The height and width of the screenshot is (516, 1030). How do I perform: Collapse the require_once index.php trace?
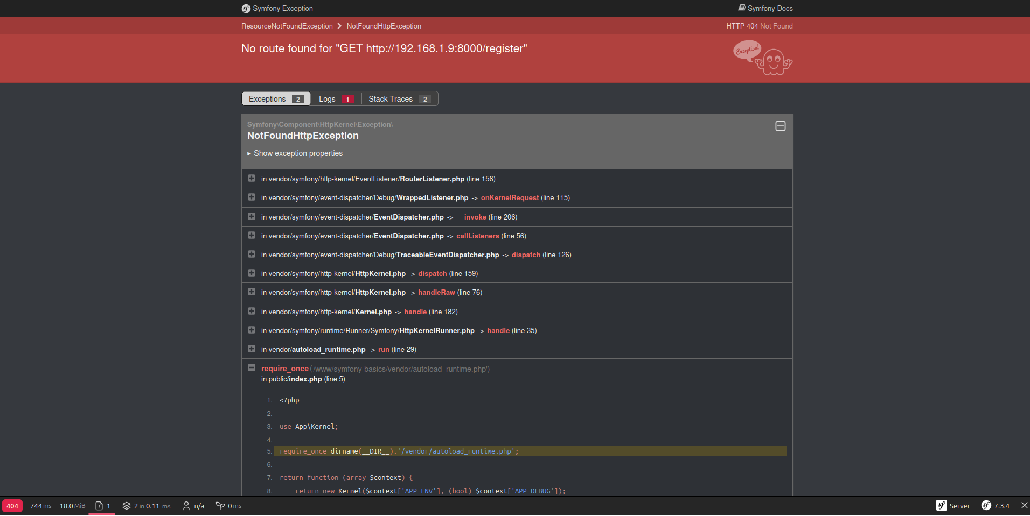point(252,368)
